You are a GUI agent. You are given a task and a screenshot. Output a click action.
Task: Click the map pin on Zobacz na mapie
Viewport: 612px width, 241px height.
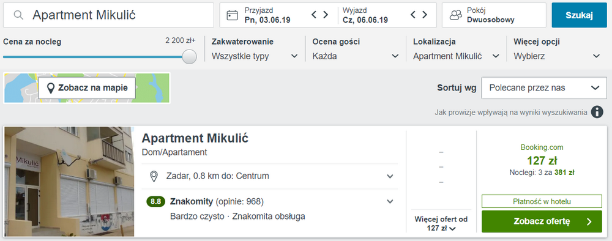(50, 88)
